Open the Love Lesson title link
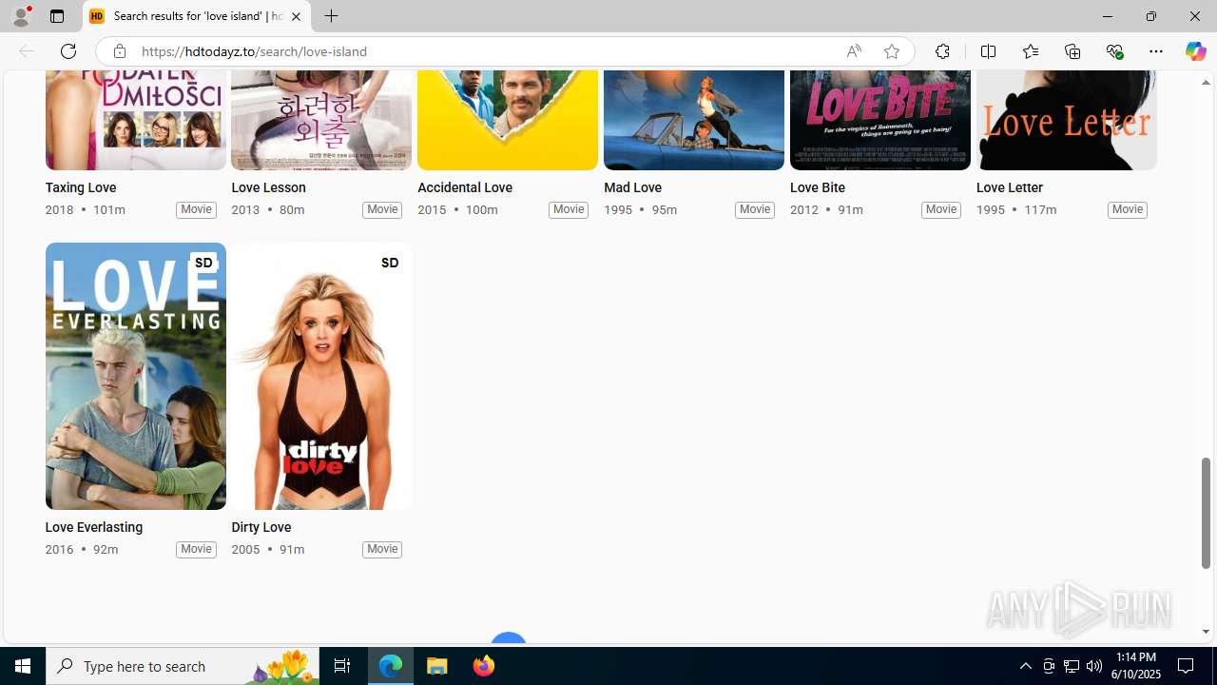The height and width of the screenshot is (685, 1217). (268, 188)
